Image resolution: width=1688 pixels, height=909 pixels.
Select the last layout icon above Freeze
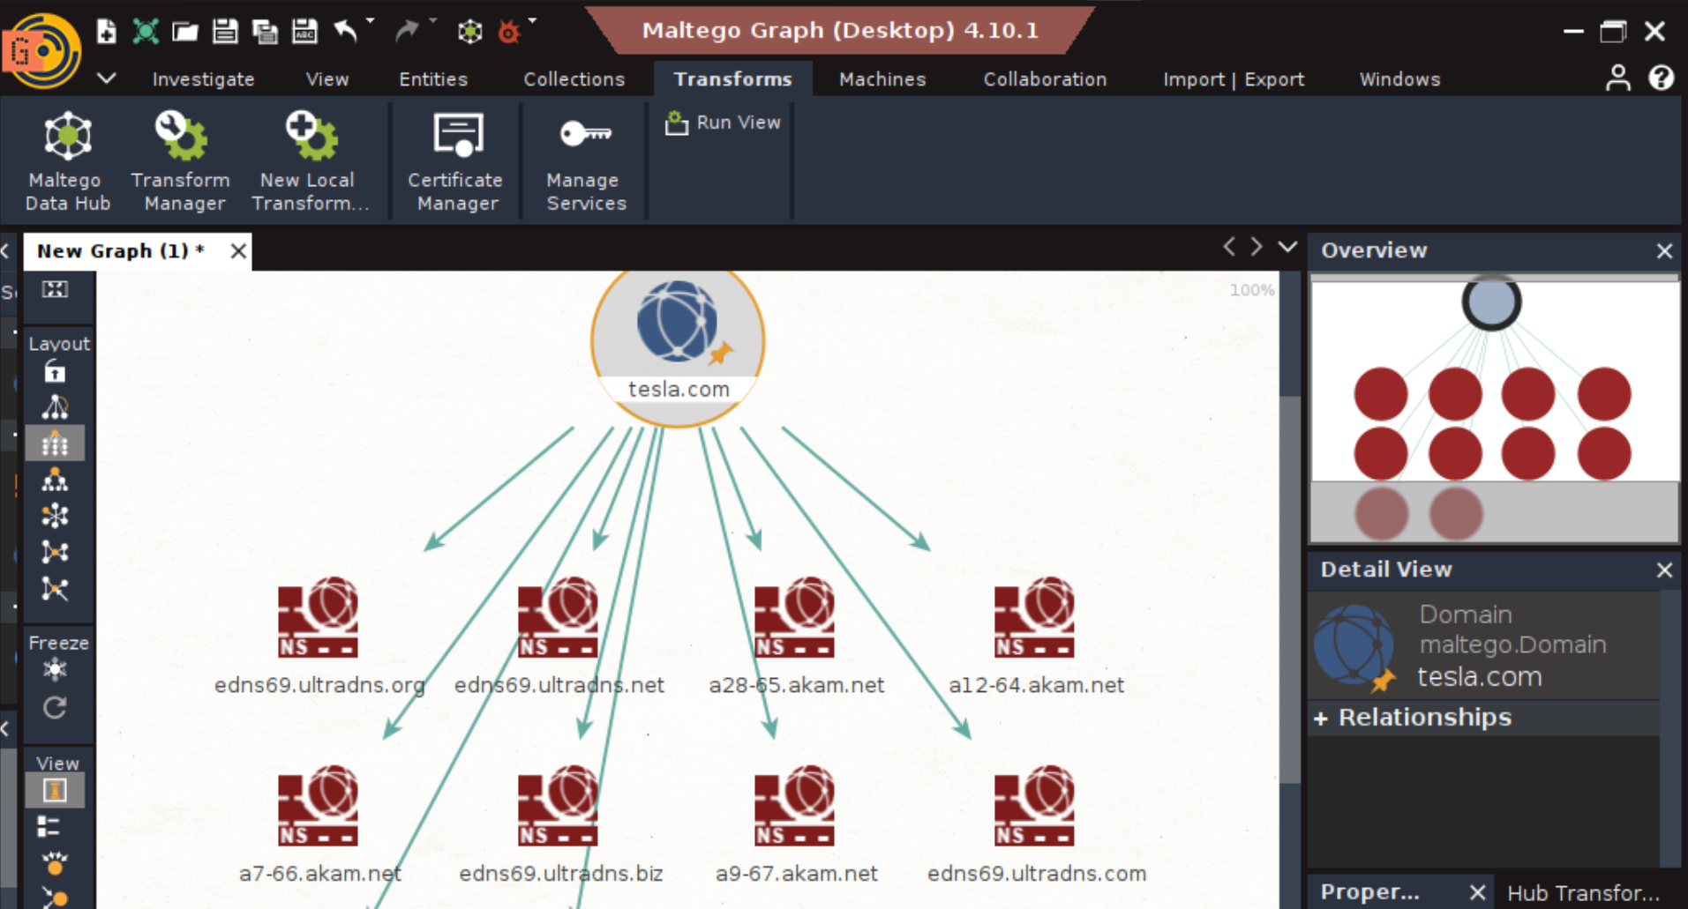click(55, 589)
